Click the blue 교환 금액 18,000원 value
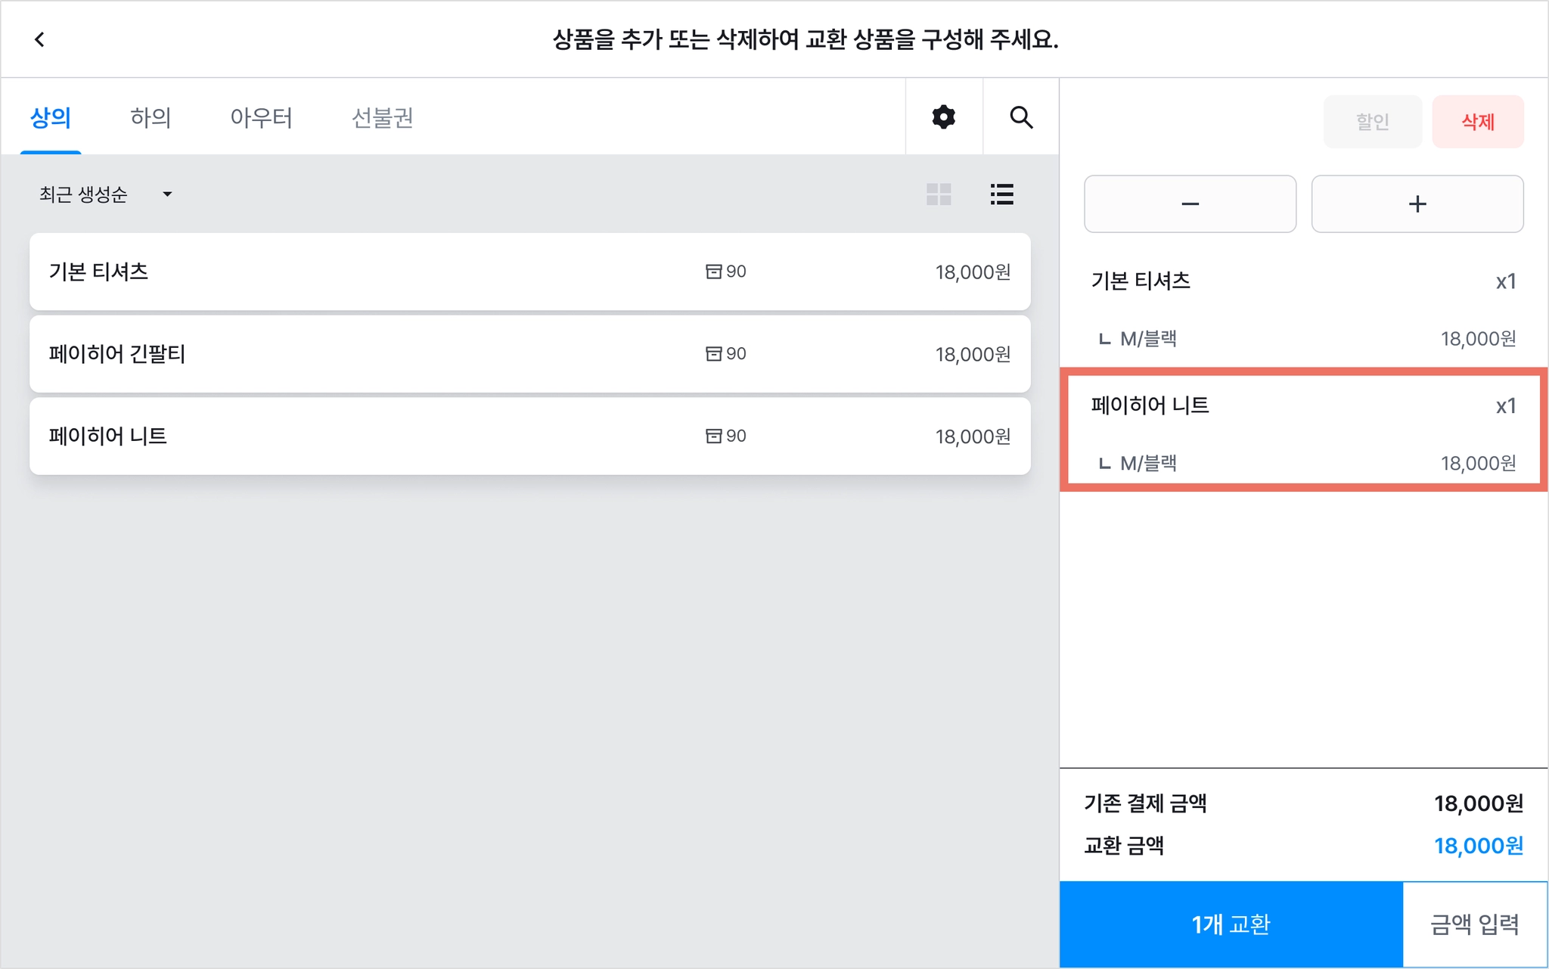The image size is (1549, 969). (1478, 846)
